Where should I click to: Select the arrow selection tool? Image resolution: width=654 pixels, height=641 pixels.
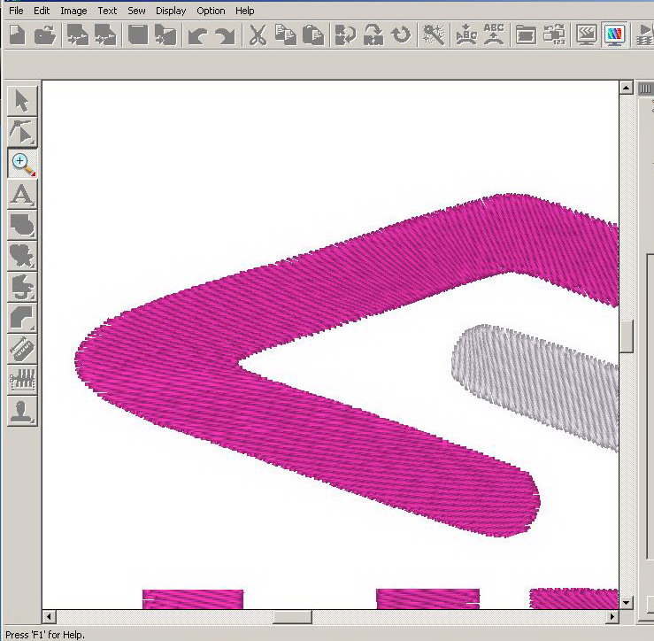point(22,101)
